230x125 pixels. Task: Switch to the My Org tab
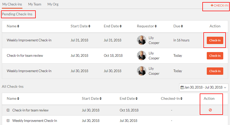click(x=53, y=4)
